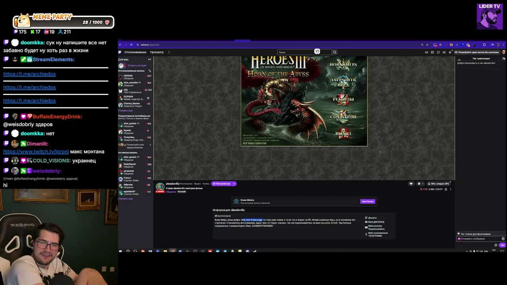Open the stream three-dot options menu
Image resolution: width=507 pixels, height=285 pixels.
point(450,189)
